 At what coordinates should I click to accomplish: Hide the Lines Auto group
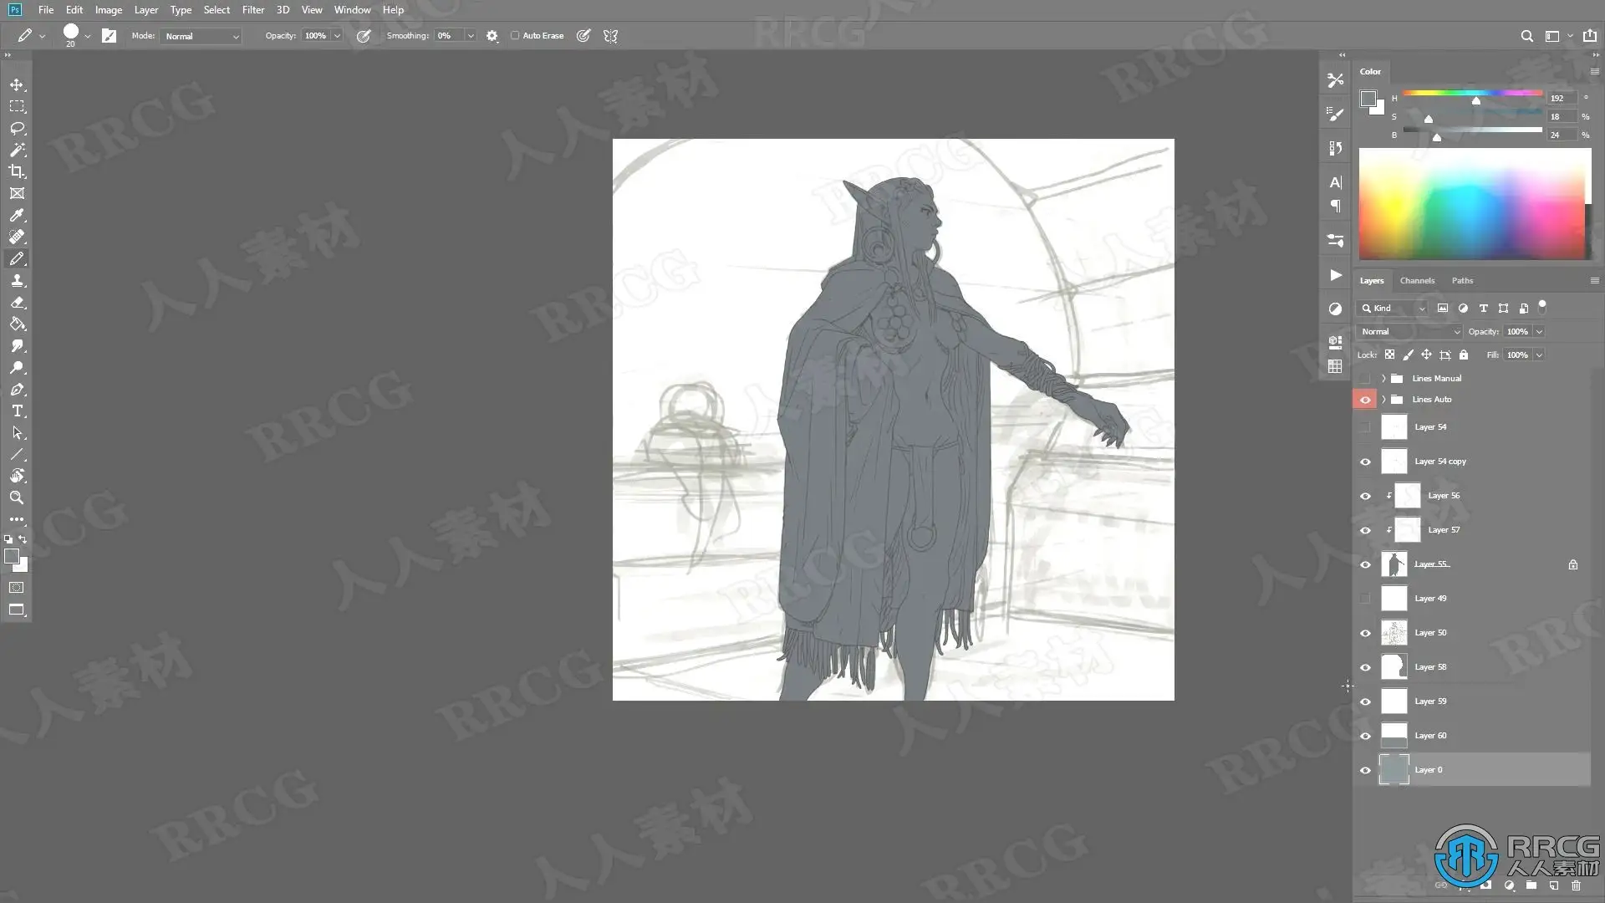click(1365, 400)
